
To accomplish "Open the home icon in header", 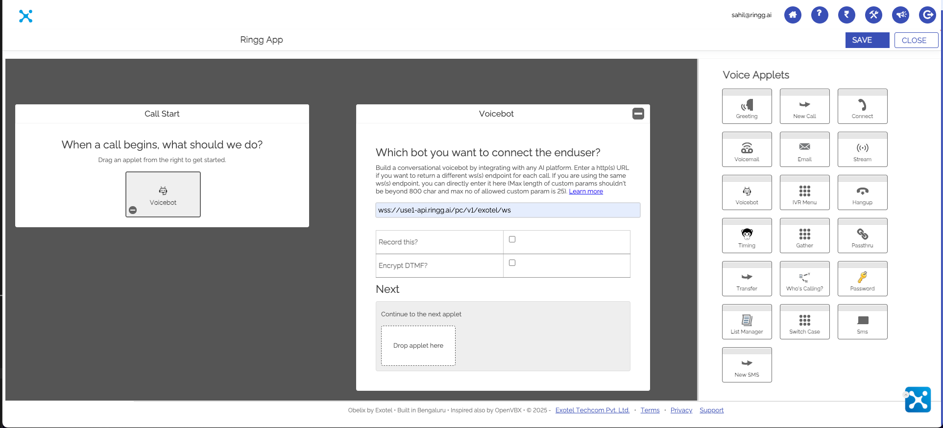I will click(793, 15).
